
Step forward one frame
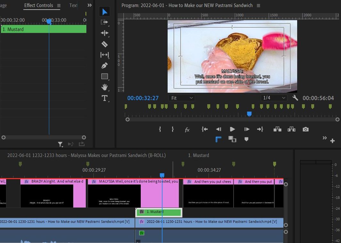click(247, 129)
